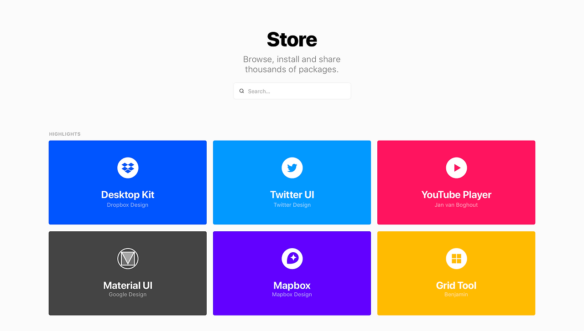Click the Grid Tool four-square icon

click(456, 259)
